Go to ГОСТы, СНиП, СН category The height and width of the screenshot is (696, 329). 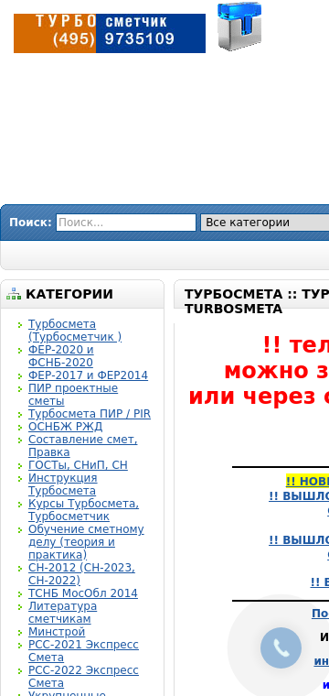click(78, 464)
